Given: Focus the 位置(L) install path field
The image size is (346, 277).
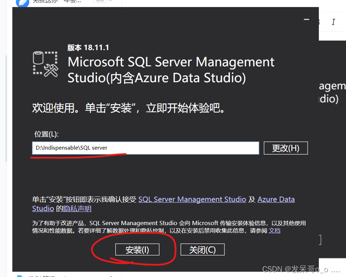Looking at the screenshot, I should [x=146, y=148].
